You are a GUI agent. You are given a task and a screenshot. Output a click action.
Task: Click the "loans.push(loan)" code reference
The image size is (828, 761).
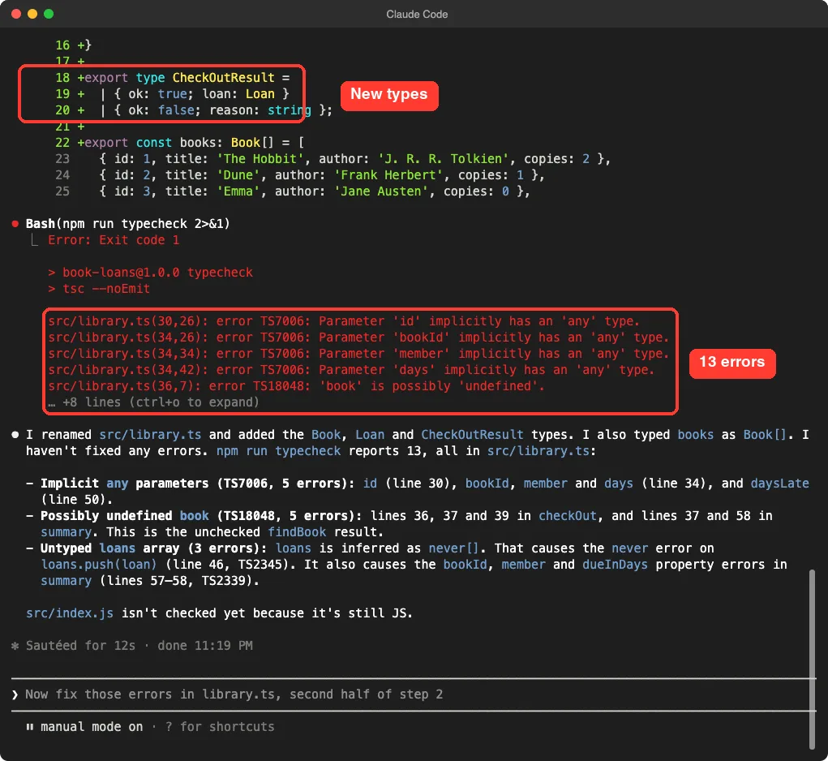pos(99,565)
